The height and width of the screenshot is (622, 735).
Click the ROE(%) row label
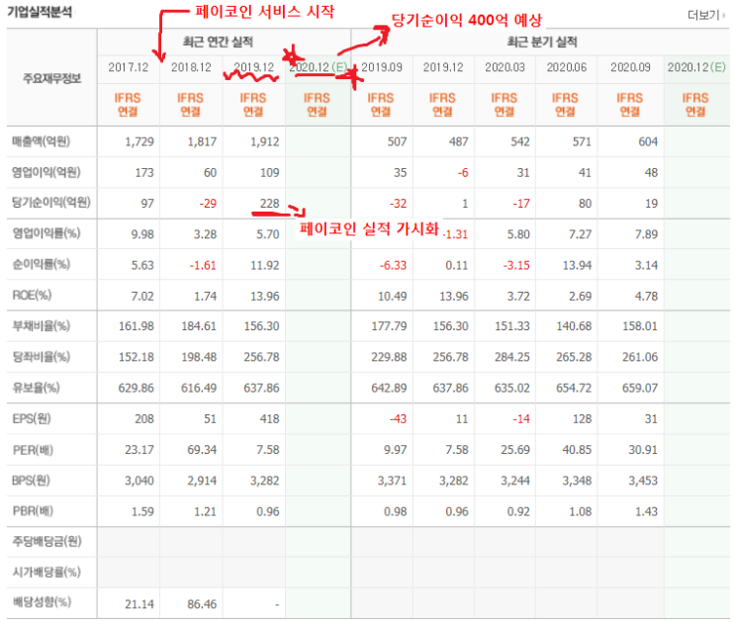pyautogui.click(x=32, y=296)
